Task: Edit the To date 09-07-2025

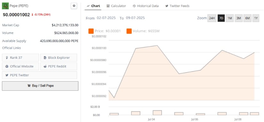Action: (135, 18)
